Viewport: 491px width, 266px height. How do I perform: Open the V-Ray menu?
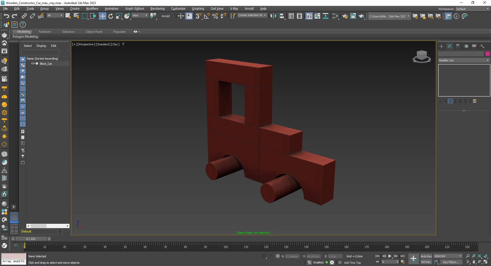pos(234,9)
